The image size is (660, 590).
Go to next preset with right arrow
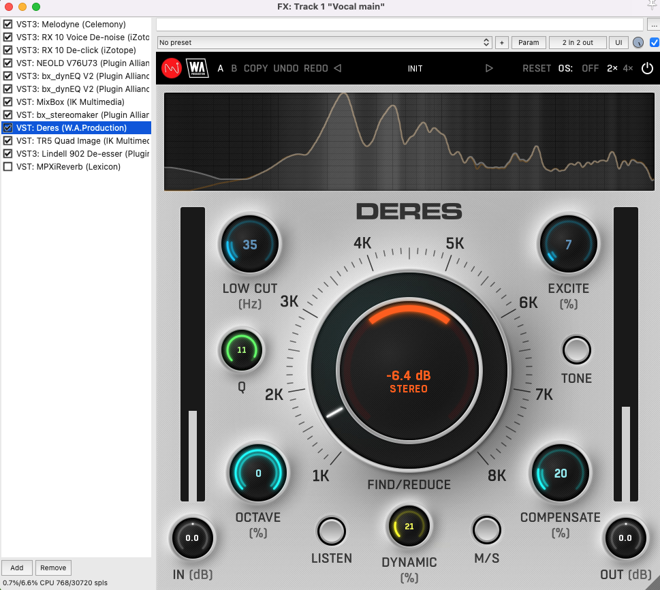(488, 68)
